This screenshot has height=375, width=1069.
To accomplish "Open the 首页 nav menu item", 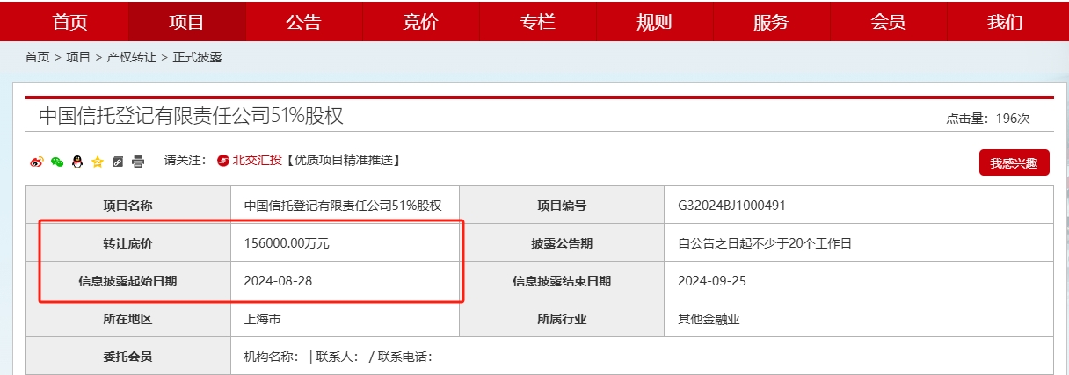I will coord(70,22).
